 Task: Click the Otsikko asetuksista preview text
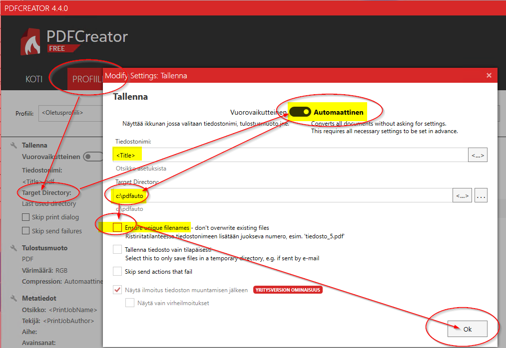point(141,168)
